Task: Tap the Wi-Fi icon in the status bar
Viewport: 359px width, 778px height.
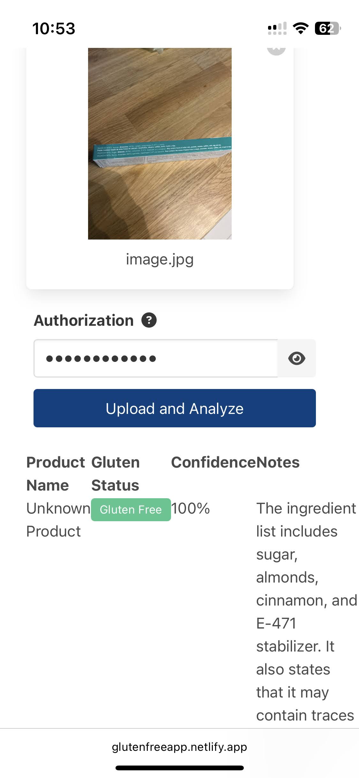Action: tap(300, 29)
